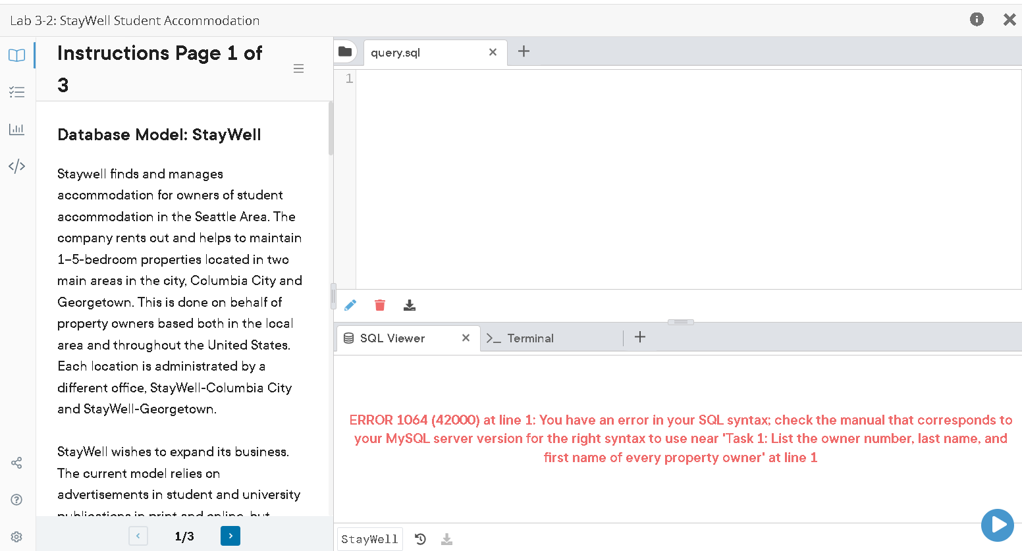Viewport: 1022px width, 551px height.
Task: Open the charts sidebar panel
Action: (x=16, y=129)
